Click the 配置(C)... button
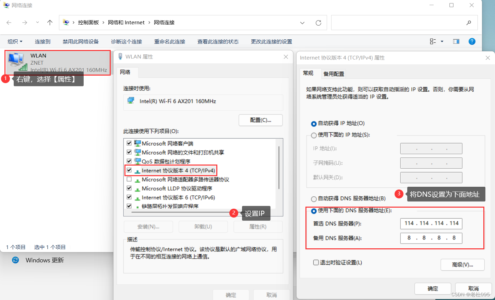This screenshot has width=495, height=300. (x=261, y=120)
